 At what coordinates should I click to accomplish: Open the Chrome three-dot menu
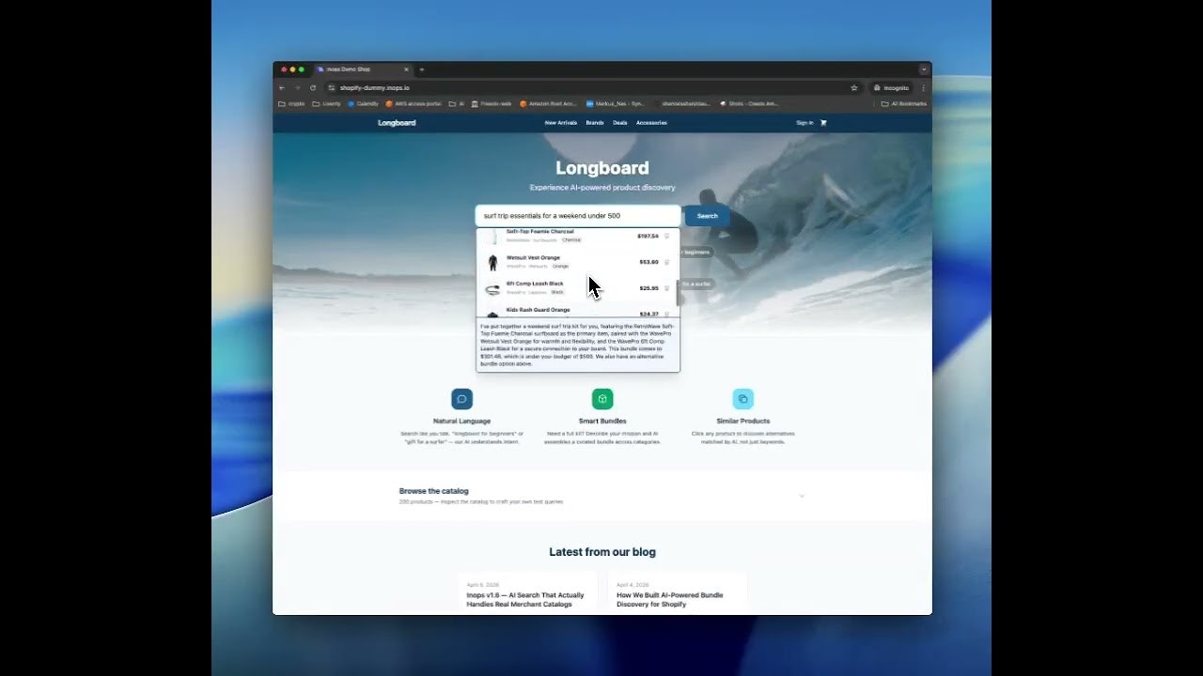pyautogui.click(x=923, y=87)
